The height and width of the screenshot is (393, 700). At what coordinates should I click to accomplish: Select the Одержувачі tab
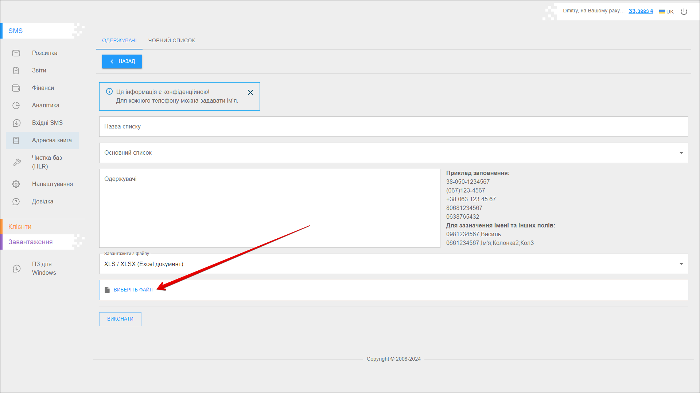point(119,40)
